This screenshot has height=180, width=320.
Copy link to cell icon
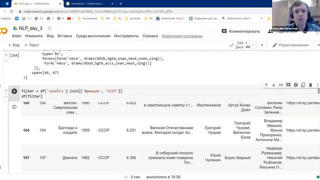point(281,85)
